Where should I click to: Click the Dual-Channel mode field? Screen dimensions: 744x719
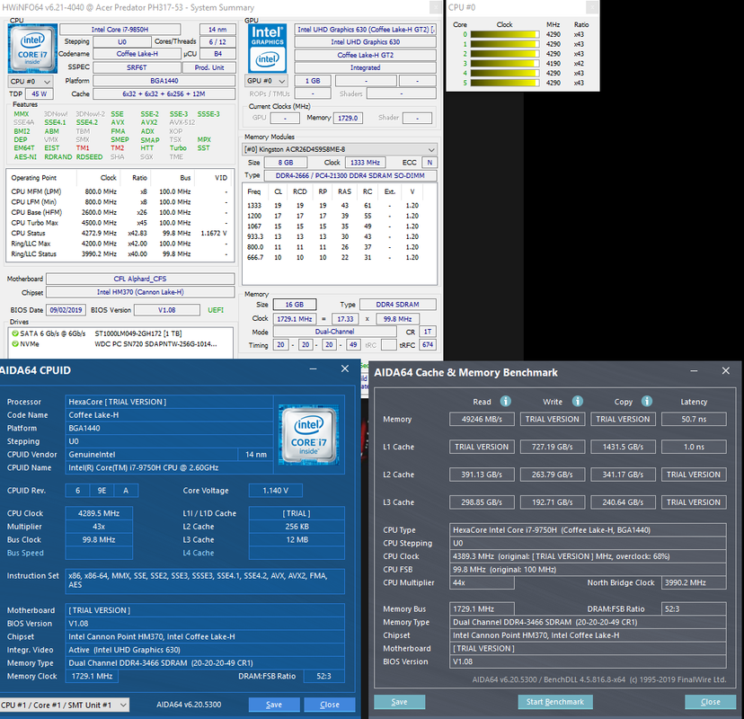(334, 332)
